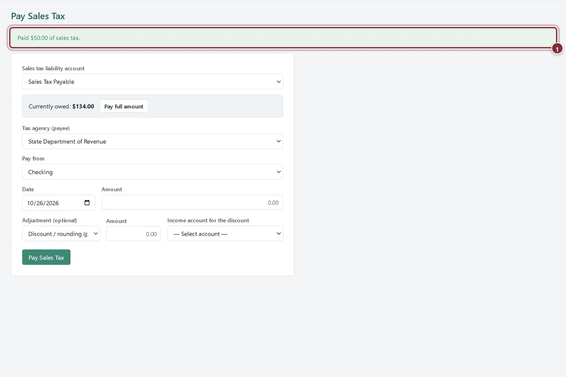Click the 'Pay from' label
566x377 pixels.
[x=33, y=159]
